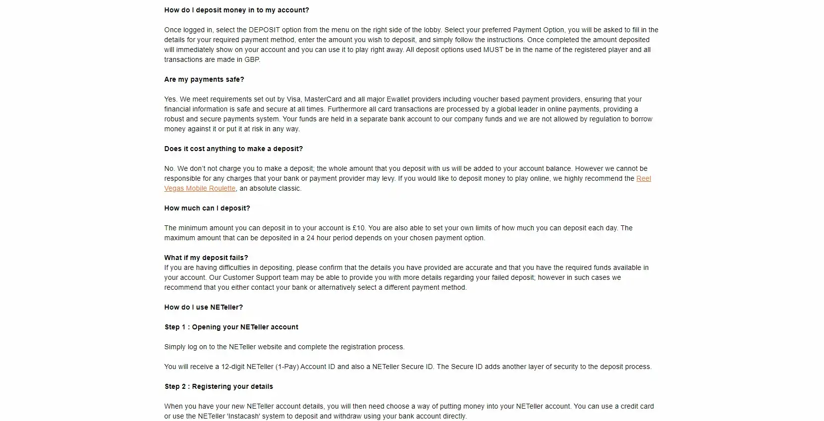Click the 'Are my payments safe?' heading
The image size is (824, 421).
tap(204, 79)
